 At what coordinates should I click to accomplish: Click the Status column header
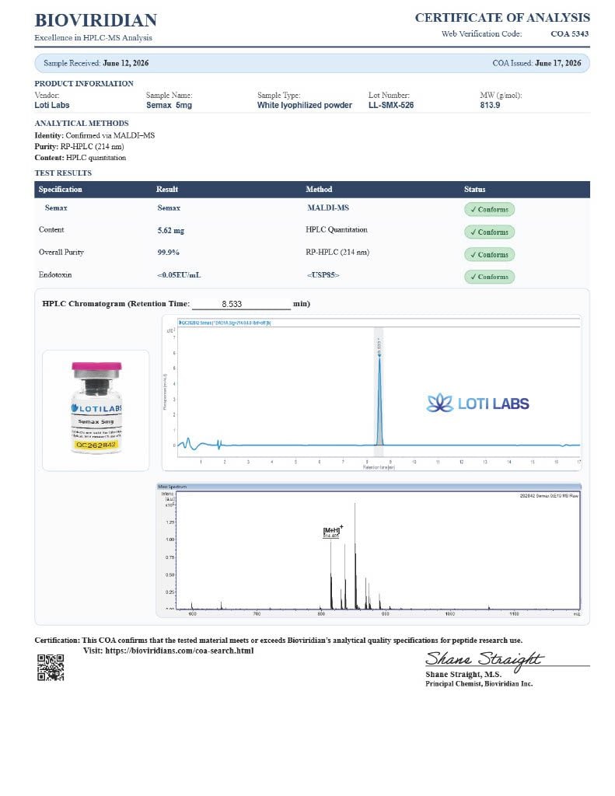tap(474, 190)
